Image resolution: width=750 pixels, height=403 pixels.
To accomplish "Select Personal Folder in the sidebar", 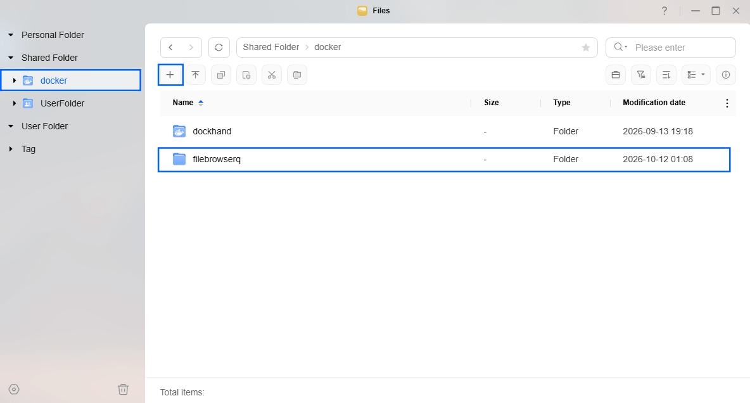I will point(53,35).
